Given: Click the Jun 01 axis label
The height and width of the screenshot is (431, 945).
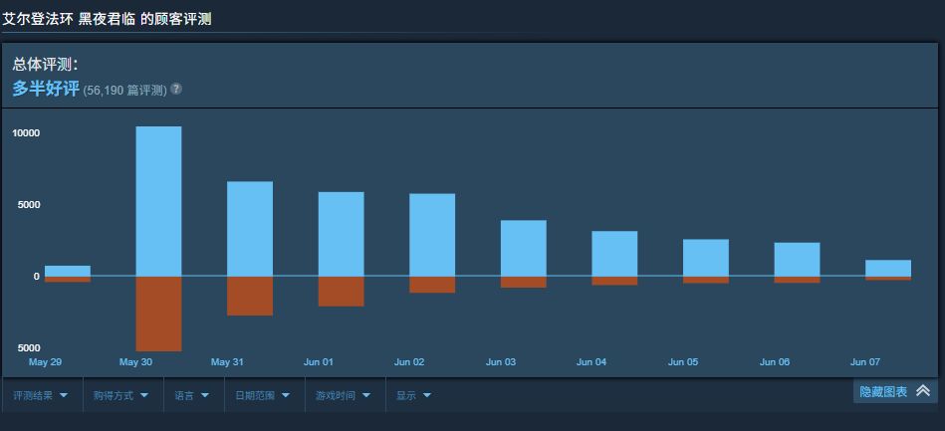Looking at the screenshot, I should tap(319, 362).
